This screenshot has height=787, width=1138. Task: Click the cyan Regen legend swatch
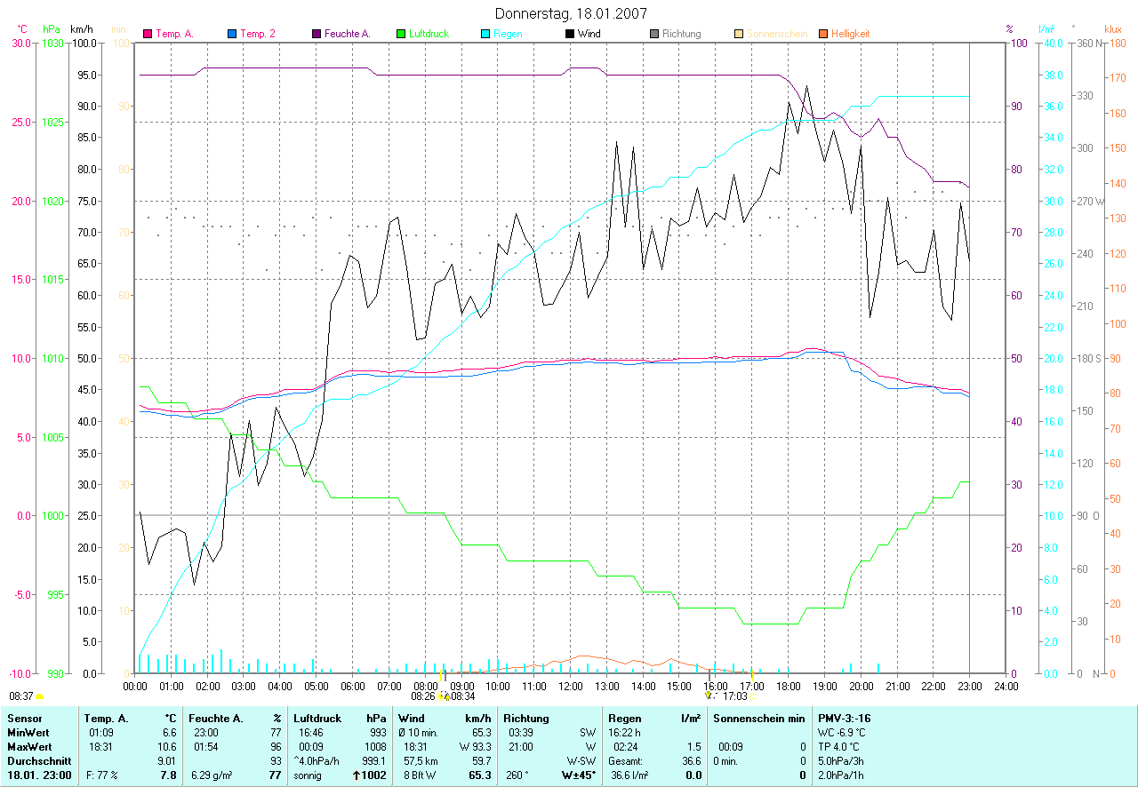[x=486, y=34]
